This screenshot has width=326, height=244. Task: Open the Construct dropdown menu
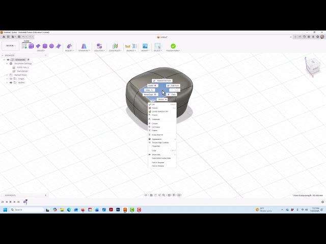pyautogui.click(x=115, y=51)
